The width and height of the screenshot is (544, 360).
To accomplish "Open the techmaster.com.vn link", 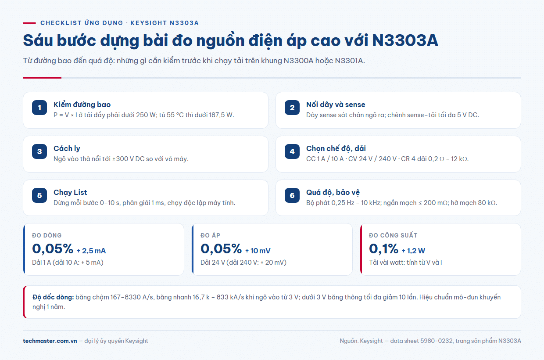I will point(50,341).
